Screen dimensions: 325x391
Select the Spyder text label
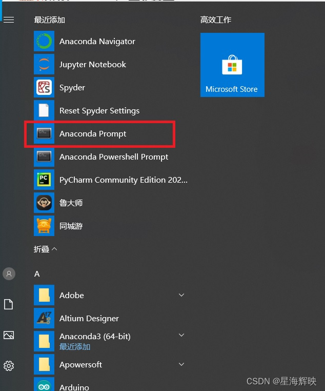72,88
